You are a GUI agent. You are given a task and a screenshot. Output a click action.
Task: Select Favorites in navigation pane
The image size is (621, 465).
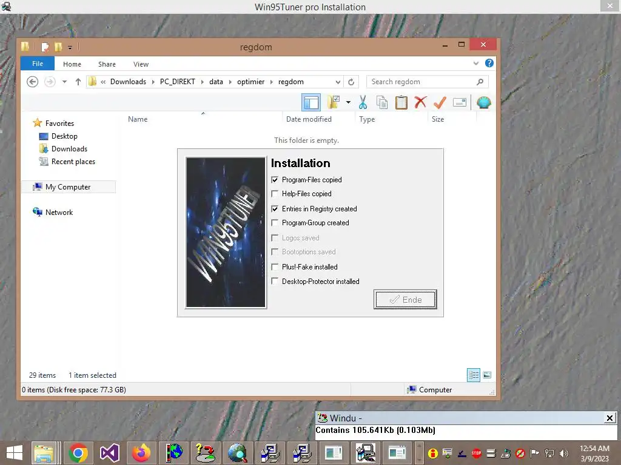[59, 124]
